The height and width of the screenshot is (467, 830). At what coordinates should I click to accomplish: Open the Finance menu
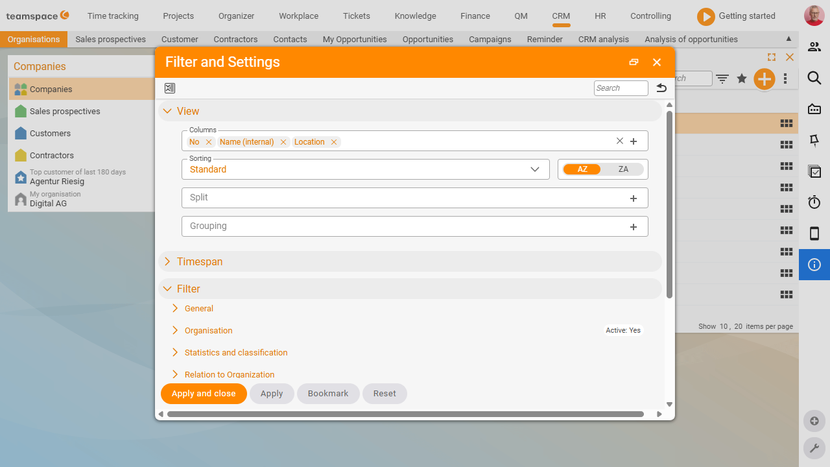(x=475, y=16)
